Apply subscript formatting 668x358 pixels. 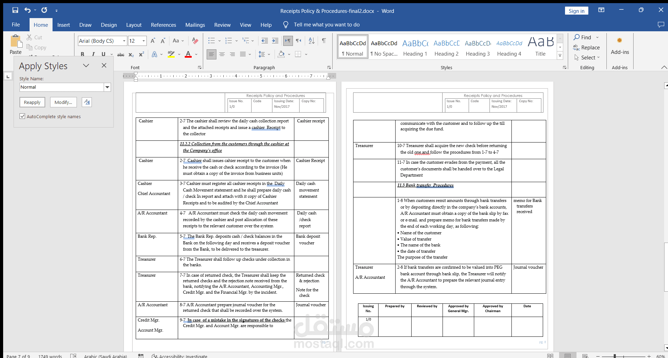131,55
